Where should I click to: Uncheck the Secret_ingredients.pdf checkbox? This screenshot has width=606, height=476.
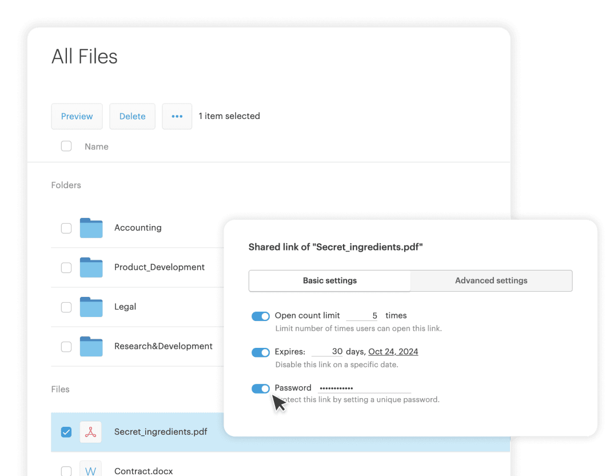point(66,432)
